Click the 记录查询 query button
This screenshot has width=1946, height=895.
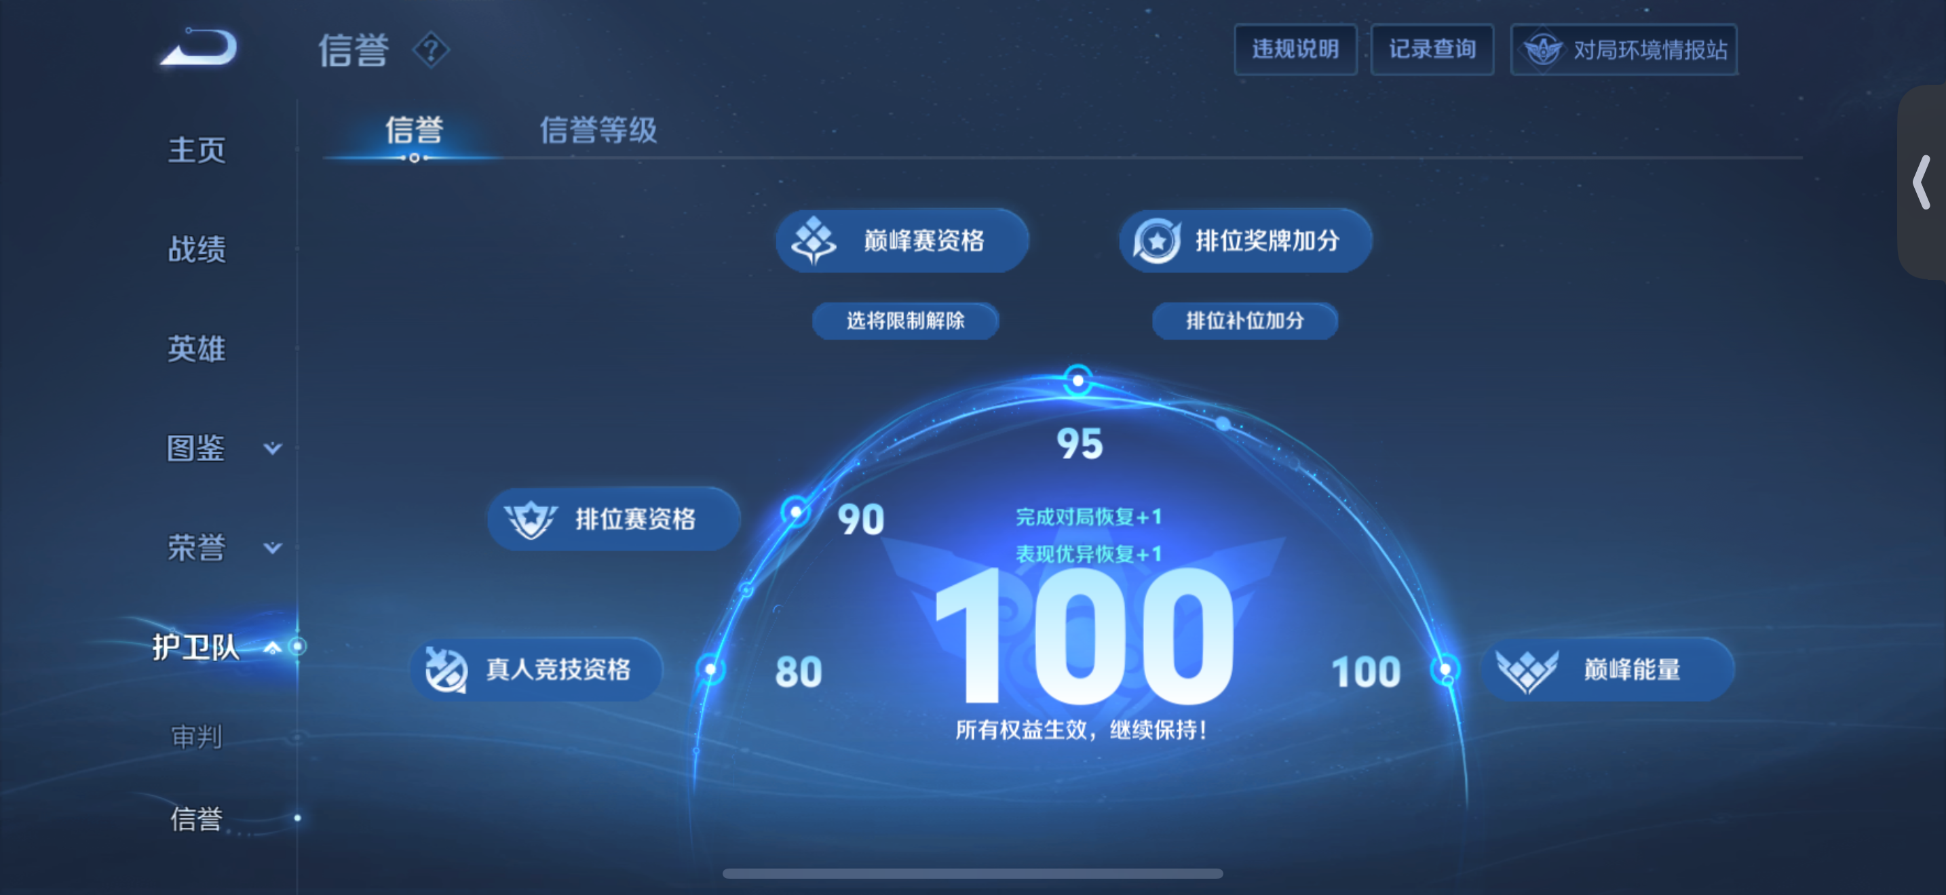[x=1432, y=48]
